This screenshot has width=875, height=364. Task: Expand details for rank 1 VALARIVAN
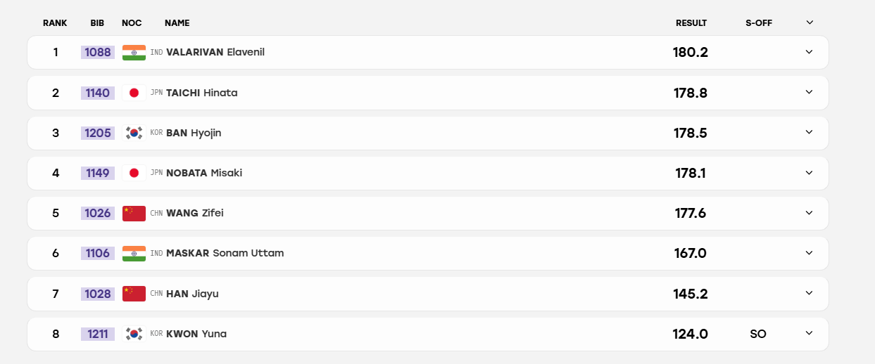tap(809, 52)
